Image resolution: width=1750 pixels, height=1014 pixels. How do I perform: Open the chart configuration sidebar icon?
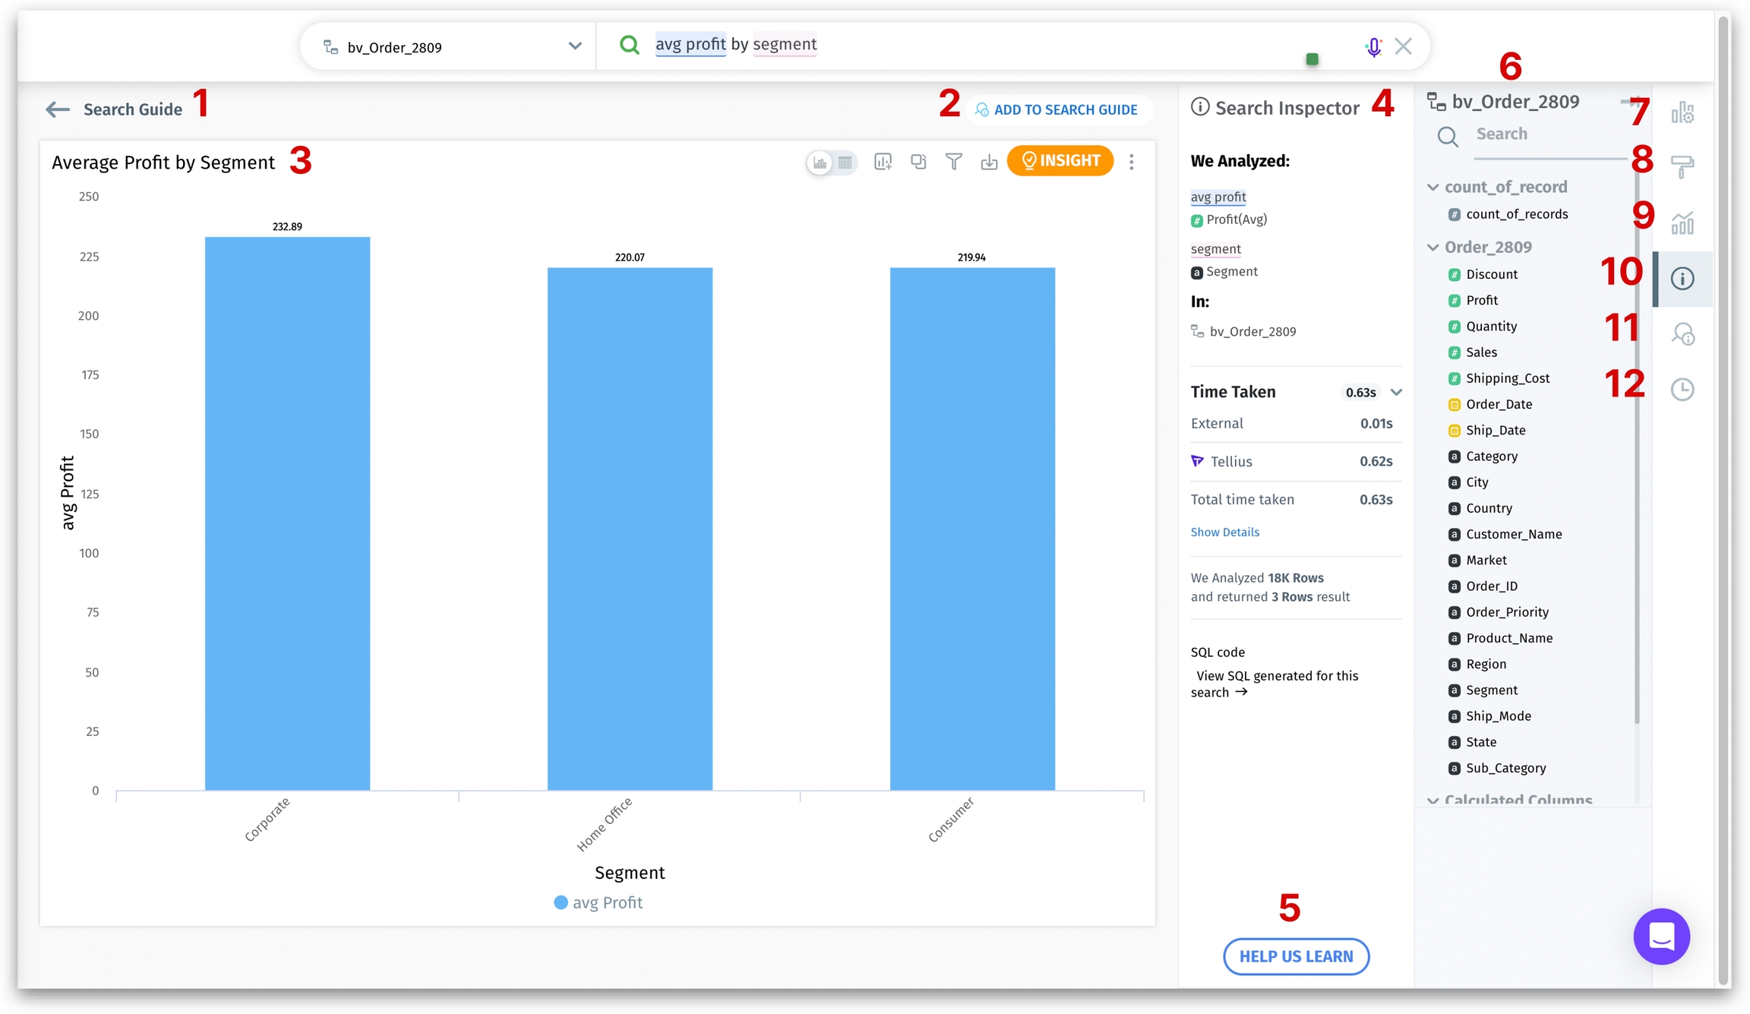click(1682, 113)
